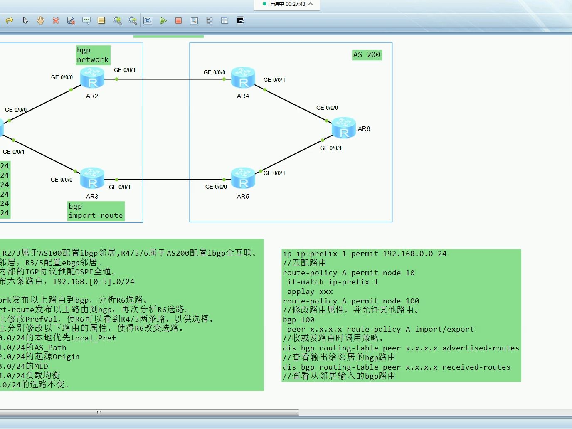Click the 'route-policy A permit node 10' line
The height and width of the screenshot is (429, 572).
(x=349, y=273)
